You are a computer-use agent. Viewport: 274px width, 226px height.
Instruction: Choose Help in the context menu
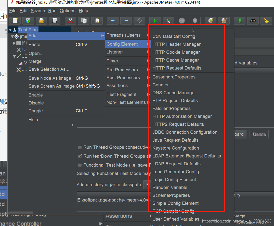point(66,120)
